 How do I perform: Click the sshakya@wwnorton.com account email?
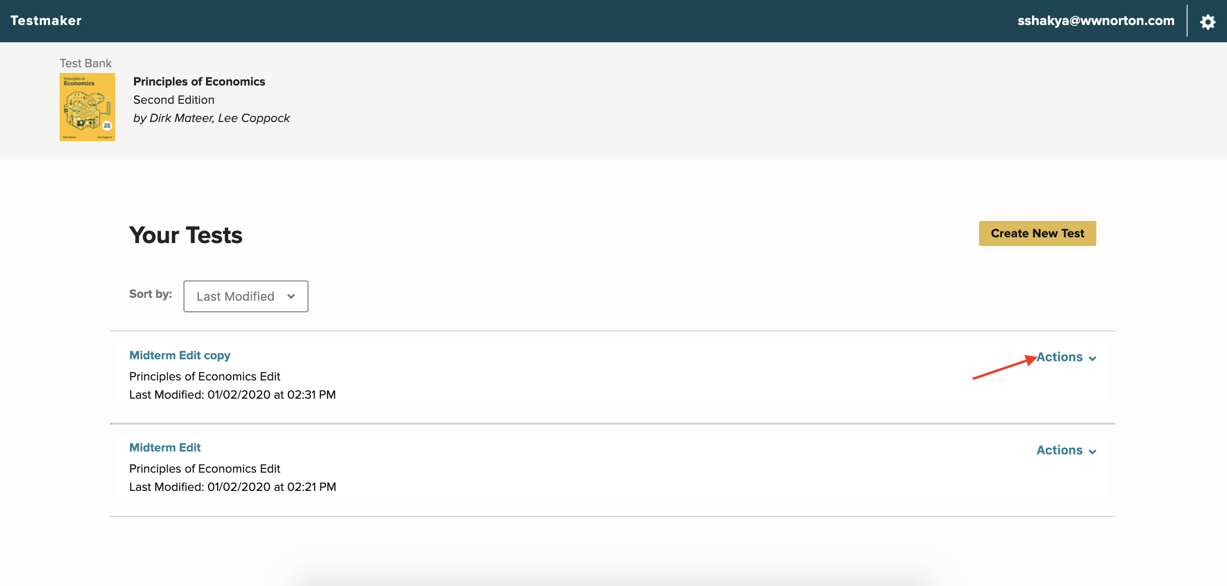click(1095, 21)
